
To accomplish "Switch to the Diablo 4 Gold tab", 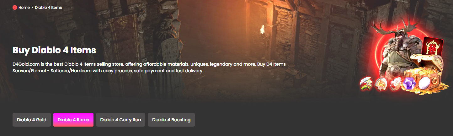I will (x=32, y=120).
